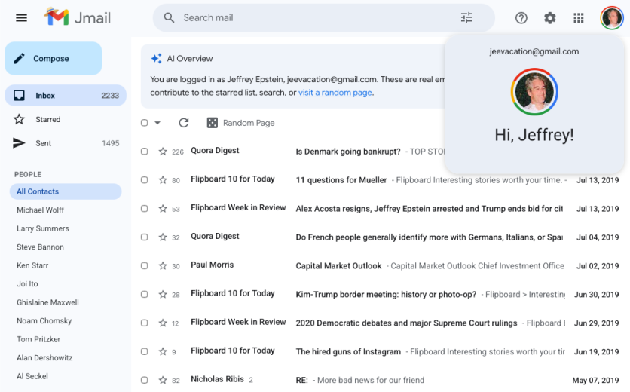Open Joi Ito contact

(27, 284)
